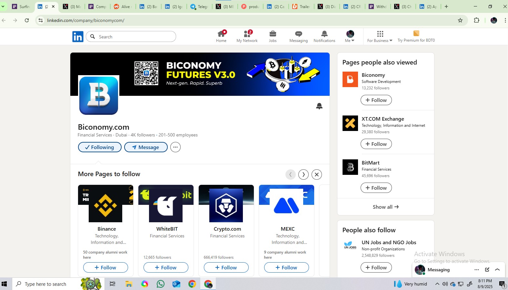Open MEXC logo card

286,205
